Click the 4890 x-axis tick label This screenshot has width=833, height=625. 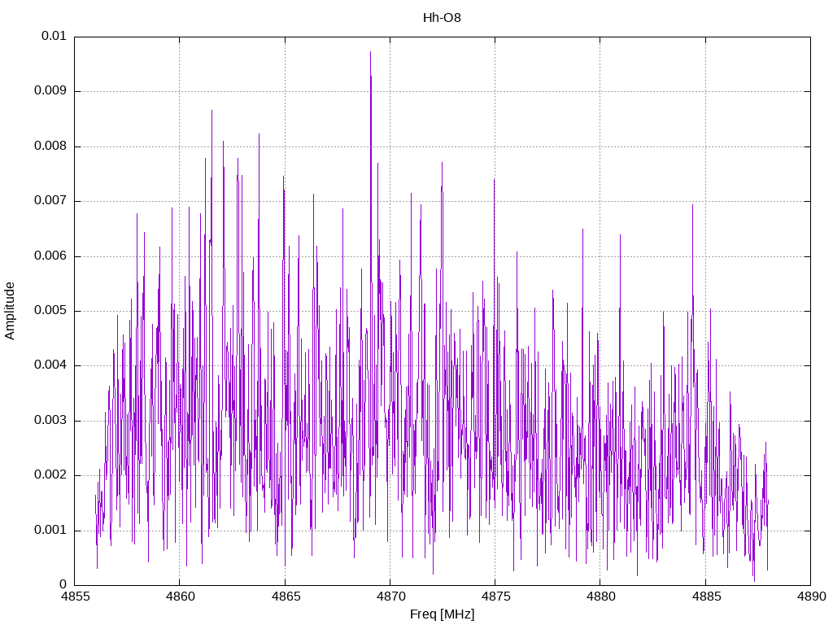pos(811,597)
